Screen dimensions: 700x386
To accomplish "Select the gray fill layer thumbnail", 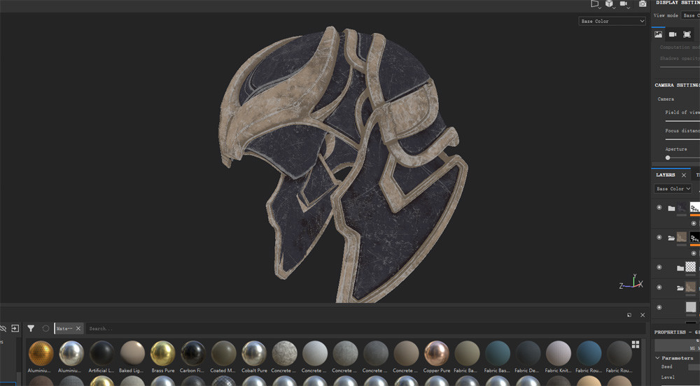I will click(691, 307).
